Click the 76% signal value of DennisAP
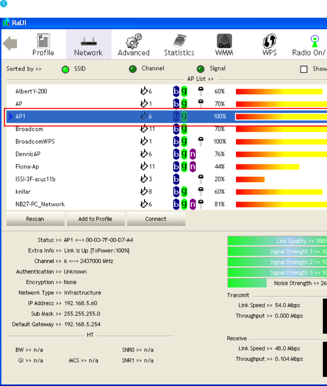 (x=220, y=154)
